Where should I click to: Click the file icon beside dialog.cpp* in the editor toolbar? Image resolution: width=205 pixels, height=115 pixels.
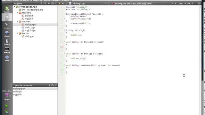(70, 4)
